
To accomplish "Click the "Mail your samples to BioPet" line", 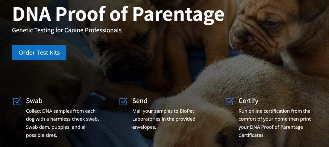I will pyautogui.click(x=163, y=111).
